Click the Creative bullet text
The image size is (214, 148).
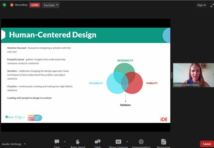coord(40,88)
